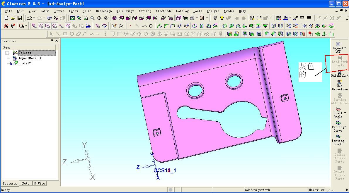Open the color palette table icon
Screen dimensions: 349x193
tap(278, 18)
